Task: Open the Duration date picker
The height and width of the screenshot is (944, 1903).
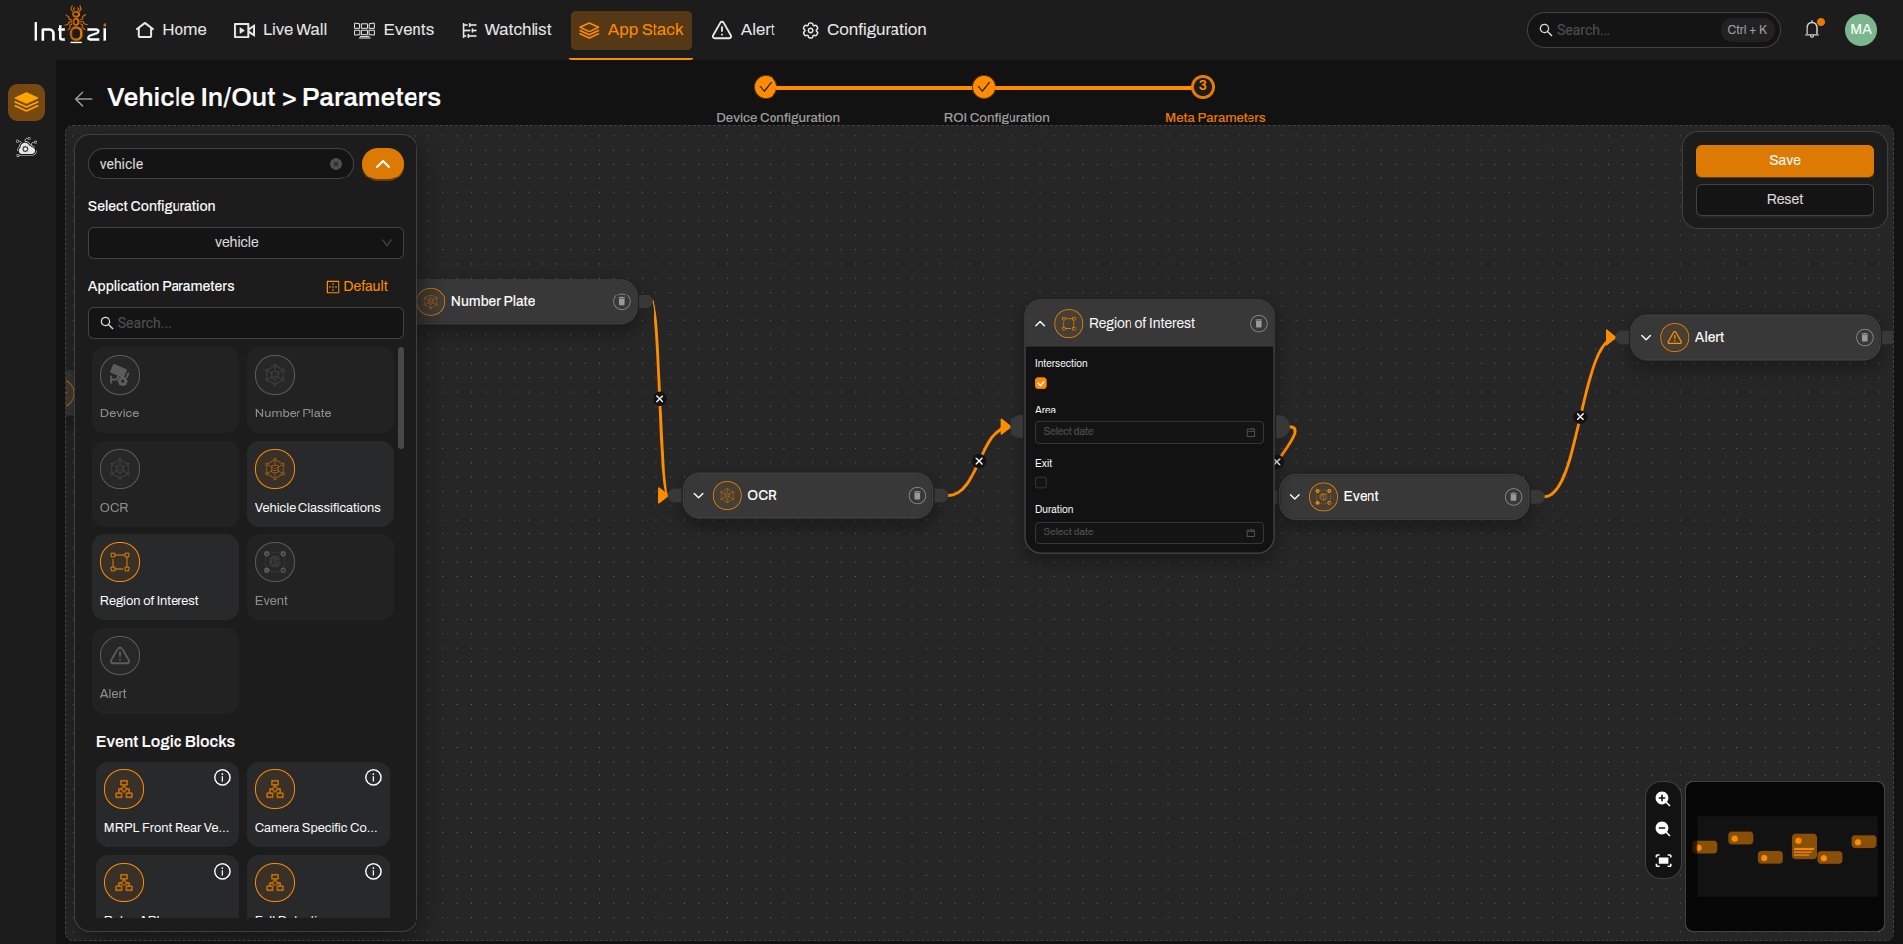Action: (1149, 532)
